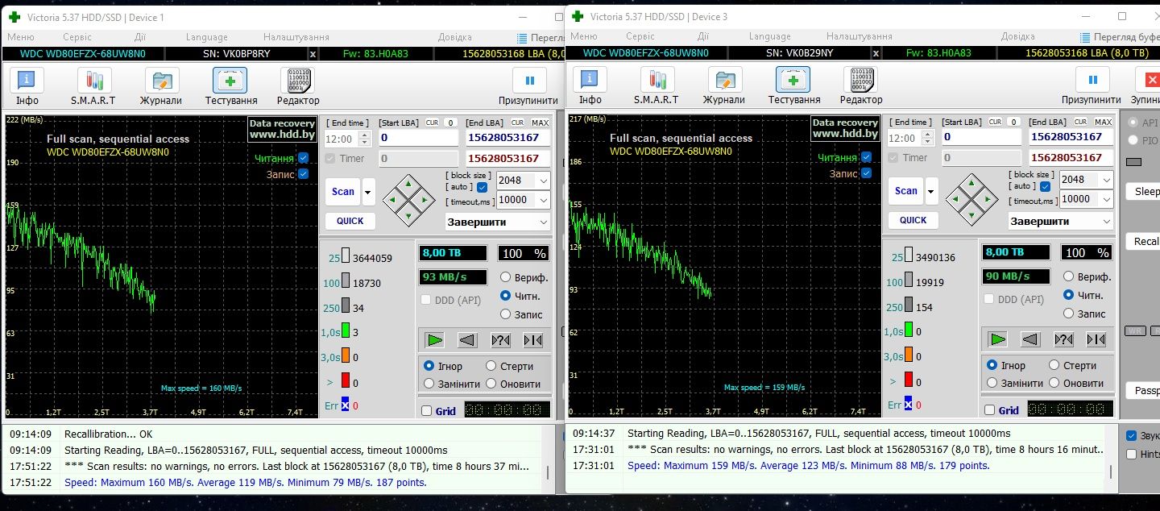The height and width of the screenshot is (511, 1160).
Task: Select Замінити radio in Device 3
Action: tap(992, 383)
